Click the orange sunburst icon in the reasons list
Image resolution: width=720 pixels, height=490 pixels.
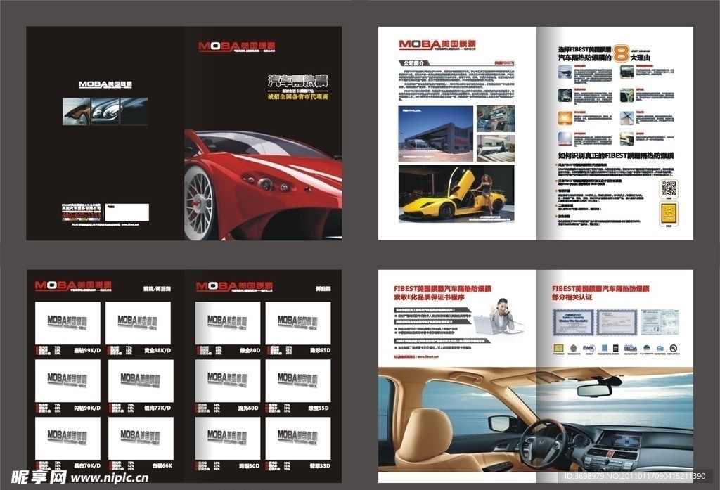tap(565, 118)
